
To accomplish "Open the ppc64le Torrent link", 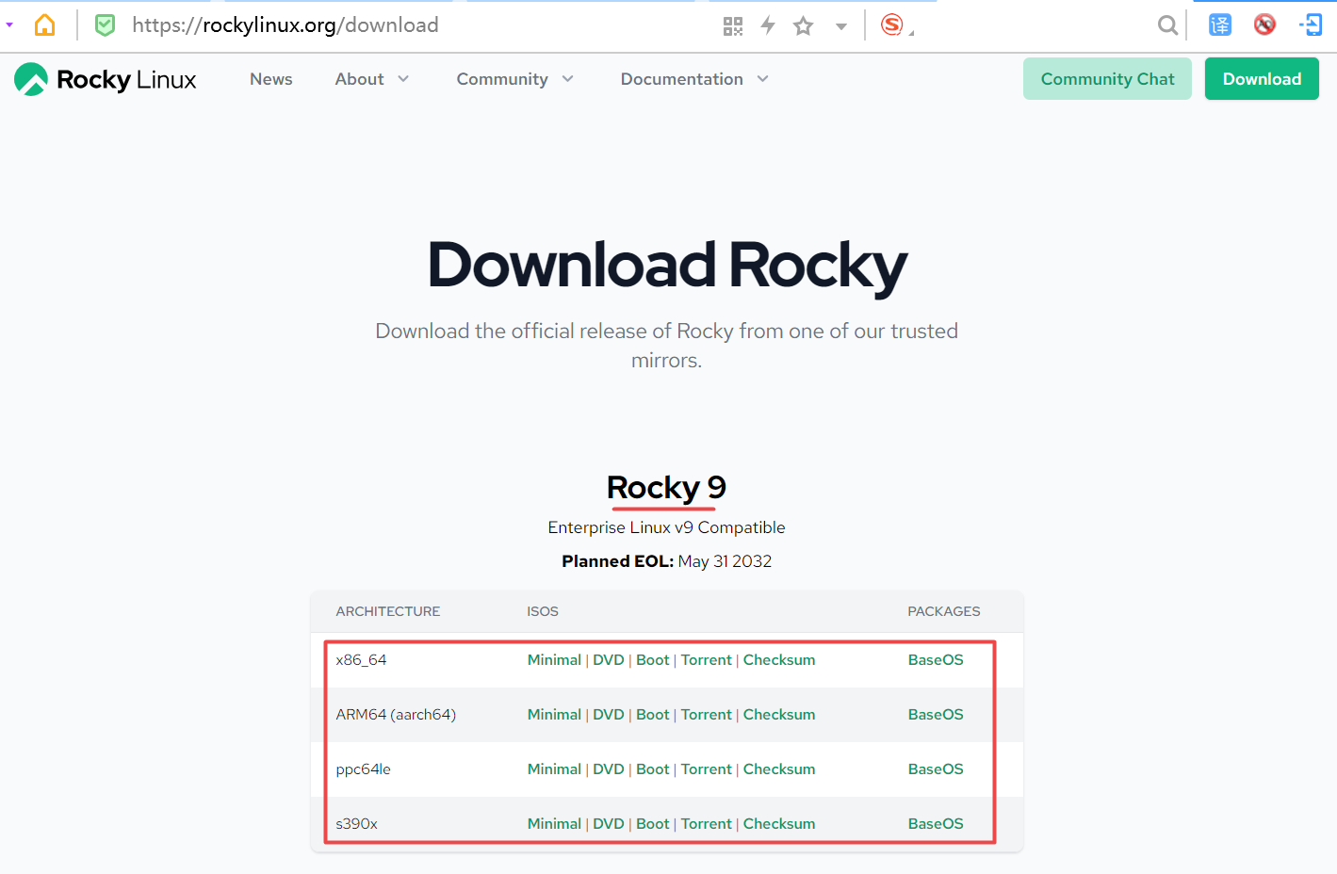I will [707, 769].
